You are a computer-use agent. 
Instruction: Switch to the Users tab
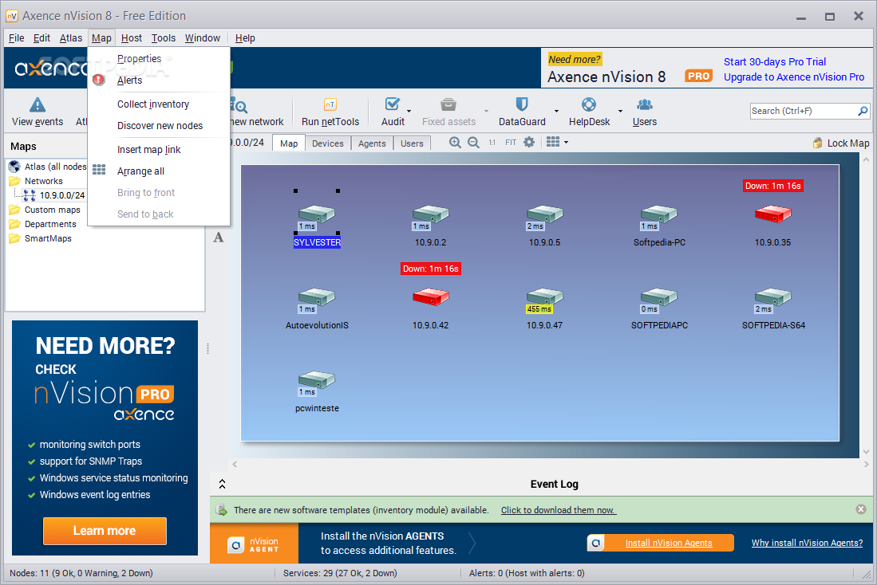pos(412,143)
